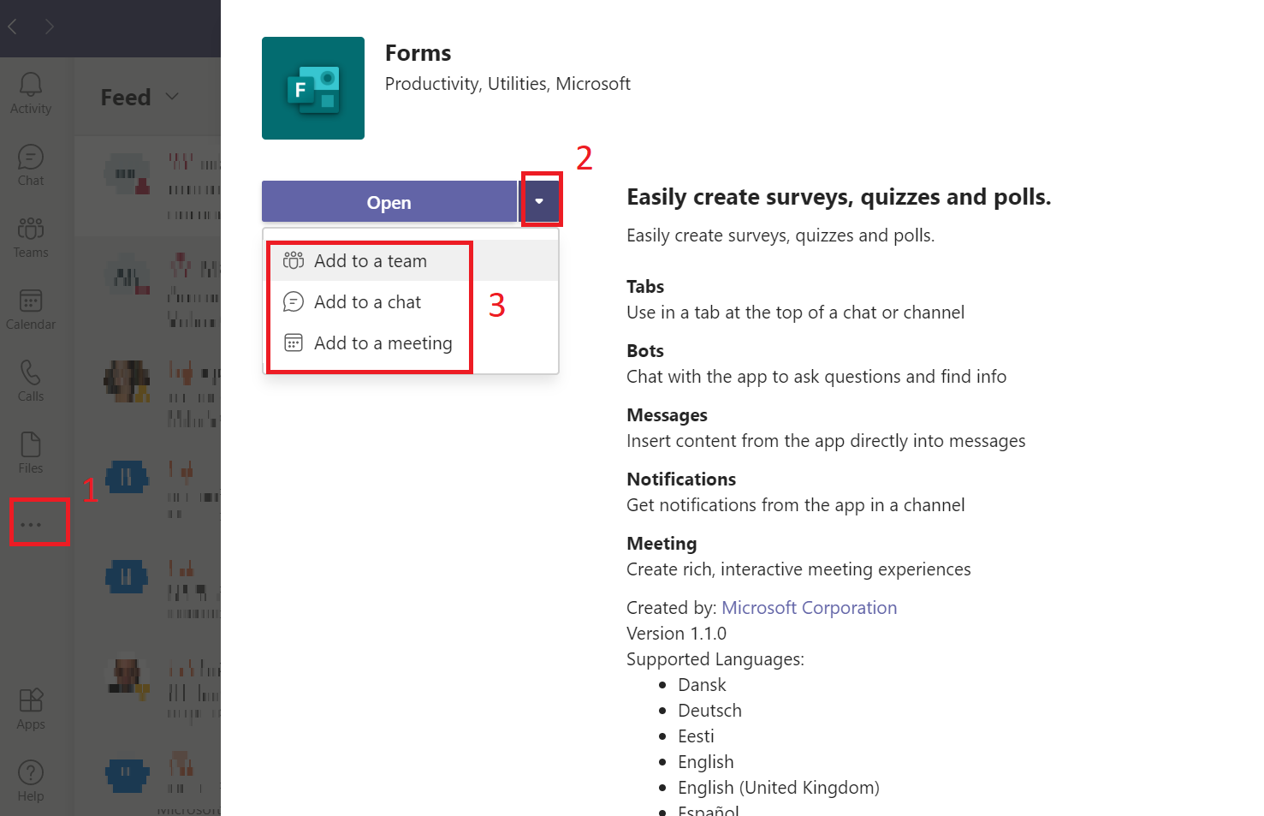
Task: Click the Forms app logo
Action: (x=313, y=88)
